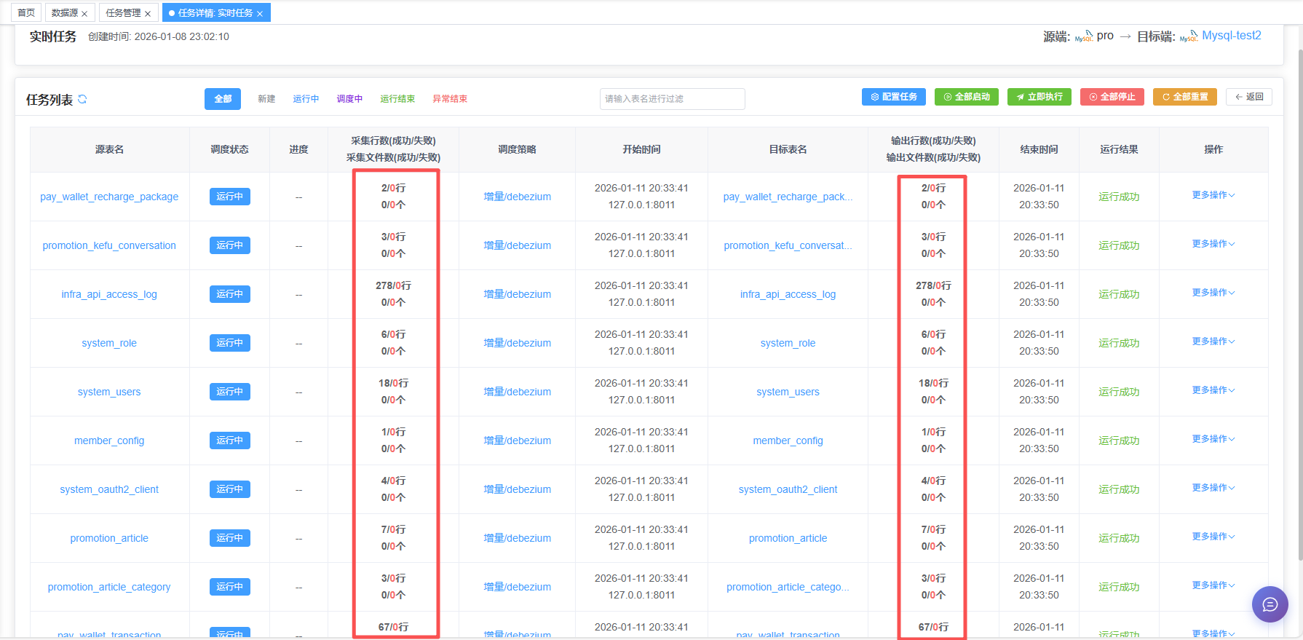Click the 配置任务 gear button
1303x640 pixels.
[893, 97]
